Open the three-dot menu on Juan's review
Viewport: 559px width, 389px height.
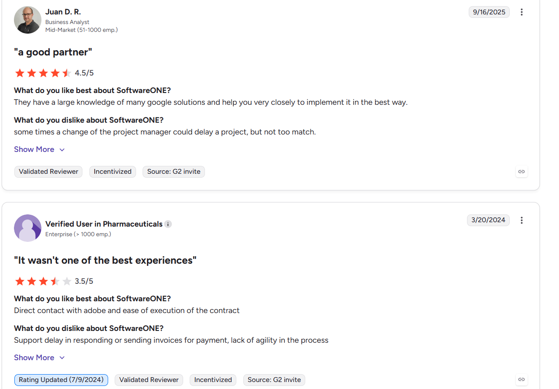click(522, 12)
